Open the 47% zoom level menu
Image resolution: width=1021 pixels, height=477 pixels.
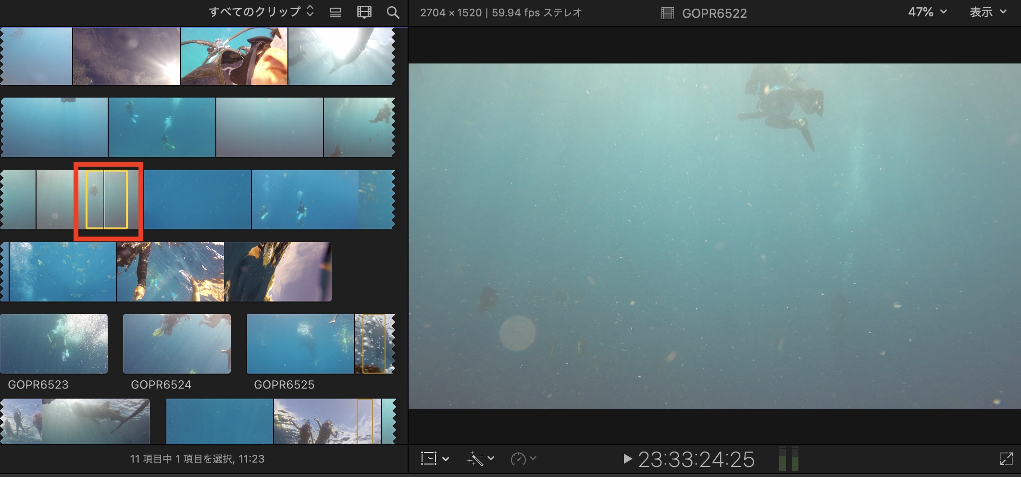tap(927, 12)
